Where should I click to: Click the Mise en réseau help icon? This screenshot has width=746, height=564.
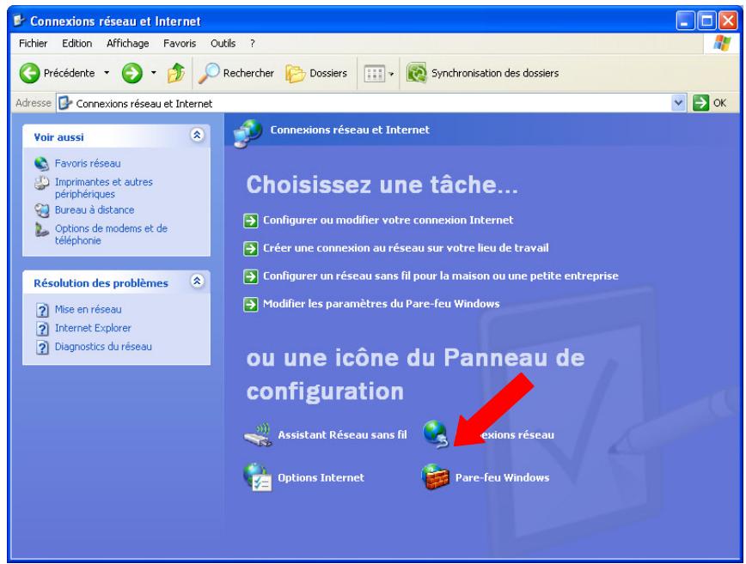42,310
